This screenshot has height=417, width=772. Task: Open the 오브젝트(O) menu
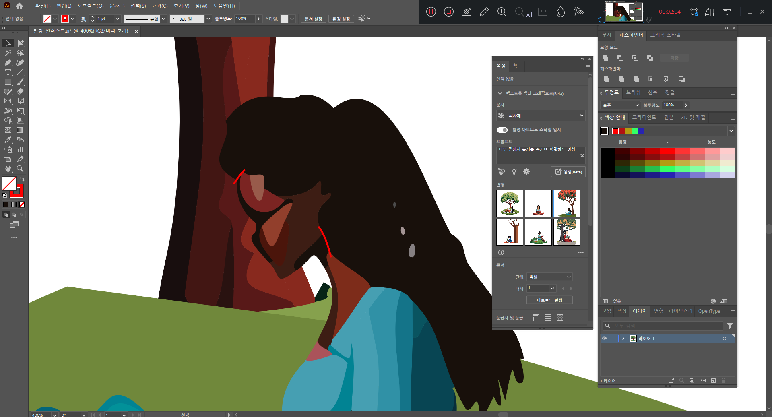(x=90, y=6)
